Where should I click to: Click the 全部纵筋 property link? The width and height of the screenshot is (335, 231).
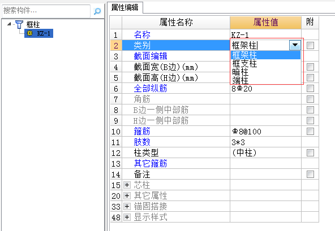(x=151, y=88)
